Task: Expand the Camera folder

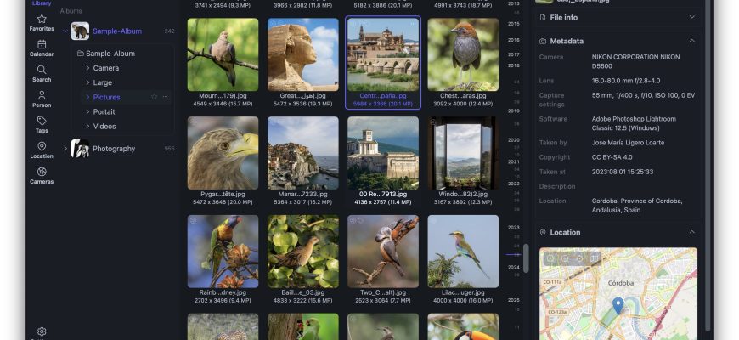Action: 87,68
